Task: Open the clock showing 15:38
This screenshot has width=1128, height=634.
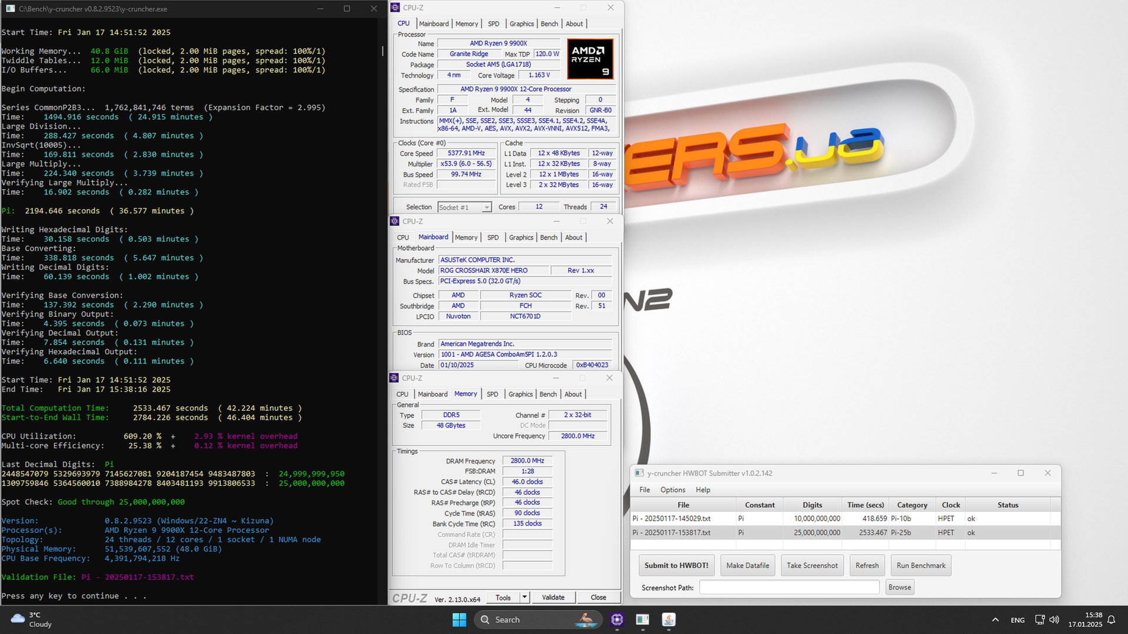Action: pyautogui.click(x=1085, y=619)
